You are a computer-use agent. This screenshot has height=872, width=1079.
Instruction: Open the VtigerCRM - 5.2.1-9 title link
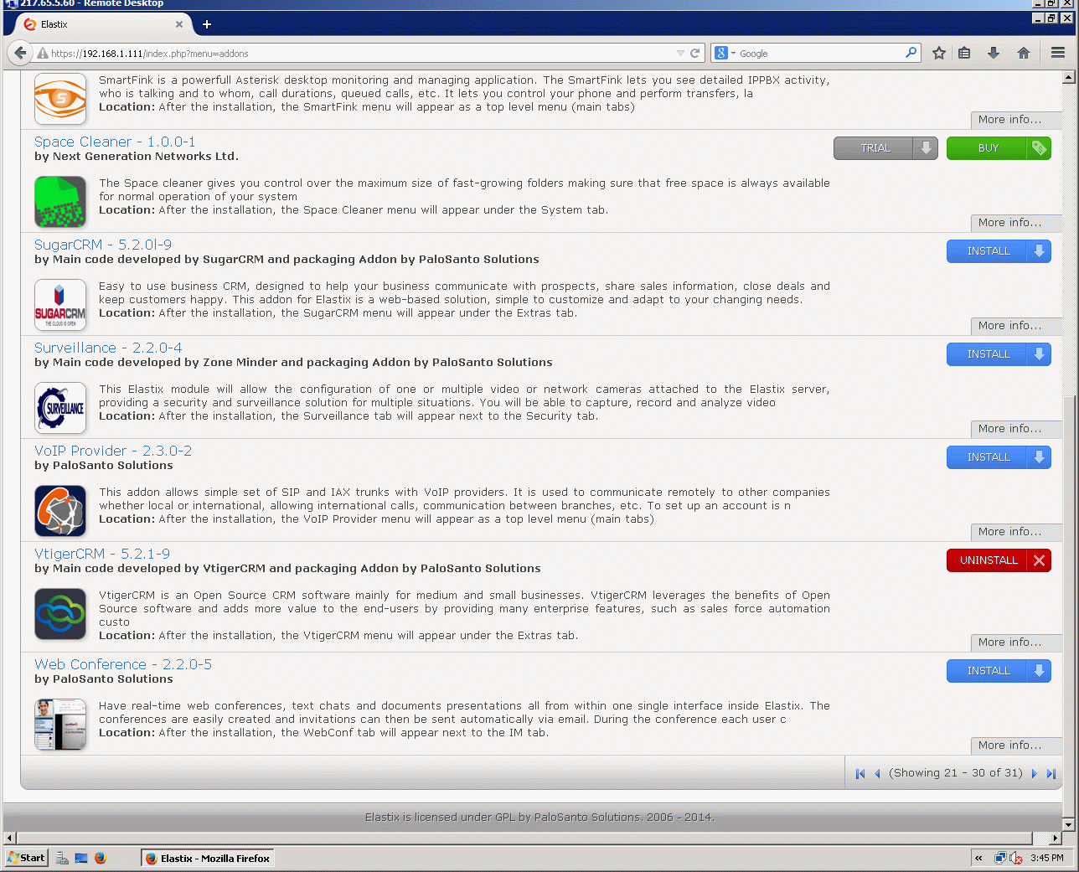102,555
